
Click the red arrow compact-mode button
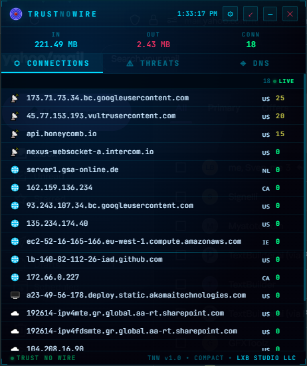click(251, 14)
